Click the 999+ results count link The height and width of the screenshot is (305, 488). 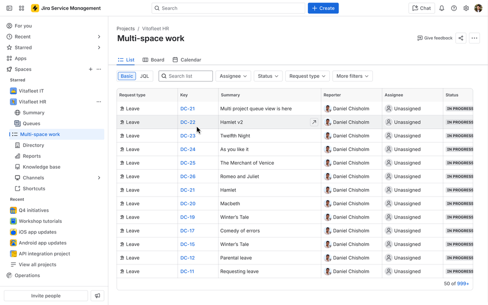(x=463, y=283)
